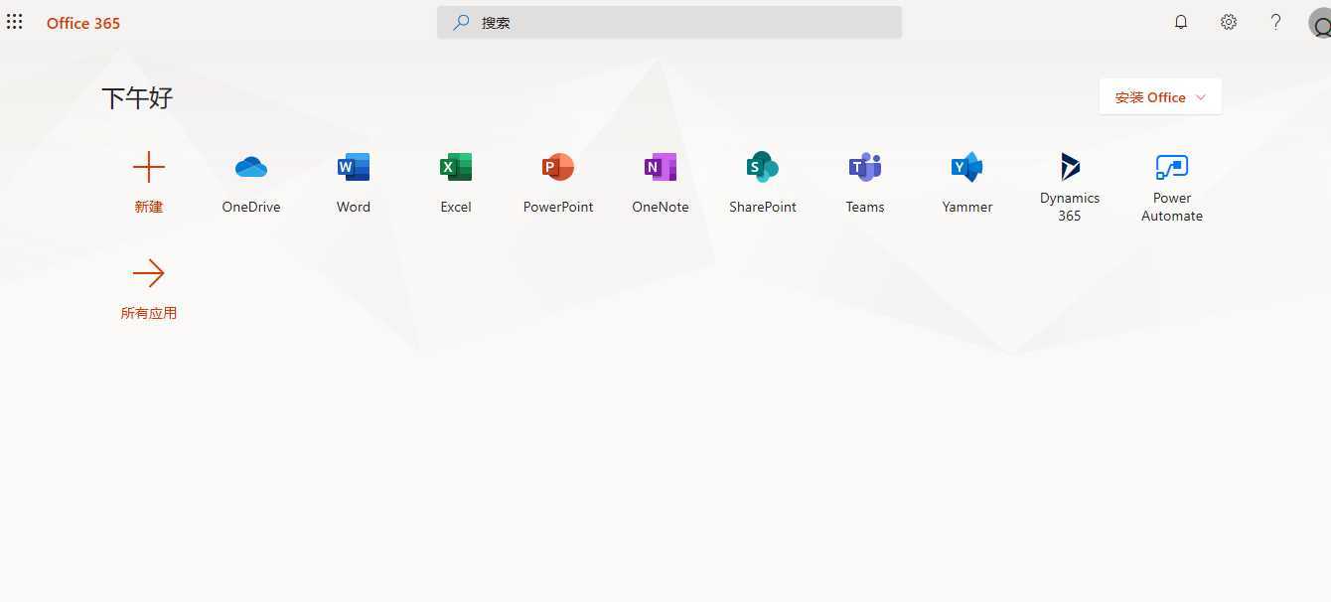Open the app launcher waffle menu
The width and height of the screenshot is (1331, 602).
coord(14,22)
